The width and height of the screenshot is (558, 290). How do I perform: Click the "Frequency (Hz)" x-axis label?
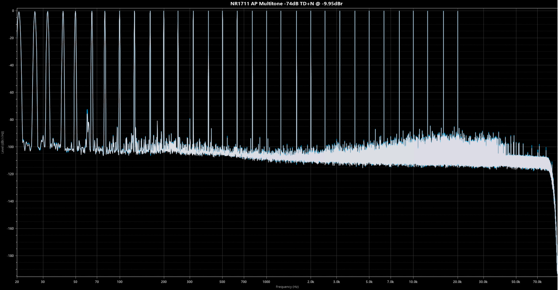287,287
